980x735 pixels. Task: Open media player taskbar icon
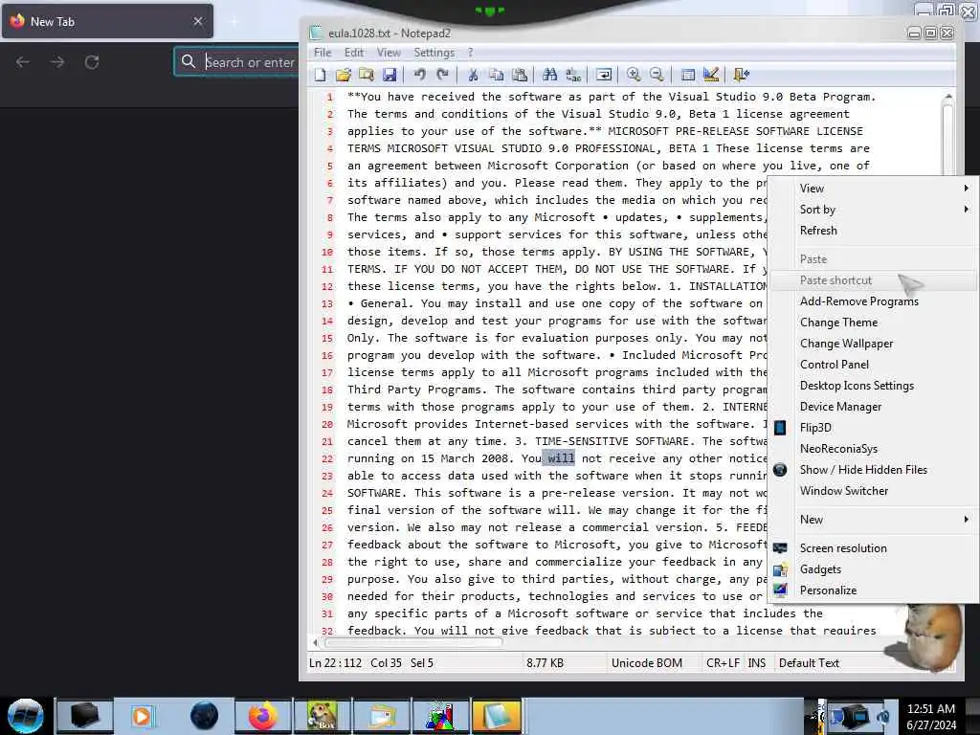(x=142, y=716)
